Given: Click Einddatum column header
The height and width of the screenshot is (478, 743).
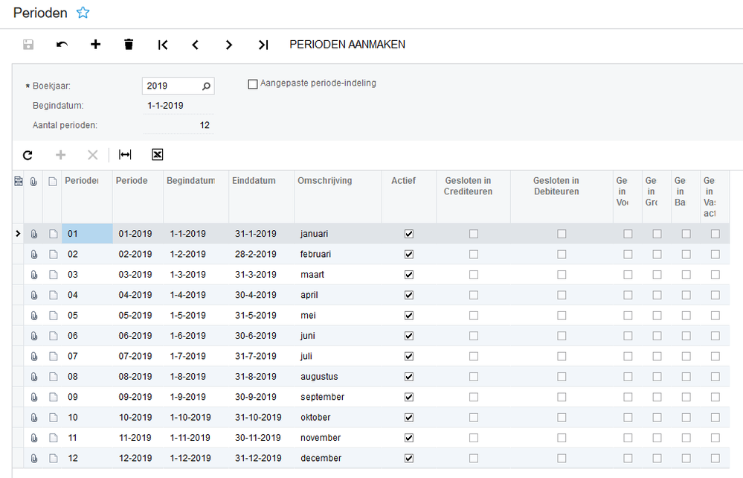Looking at the screenshot, I should (254, 181).
